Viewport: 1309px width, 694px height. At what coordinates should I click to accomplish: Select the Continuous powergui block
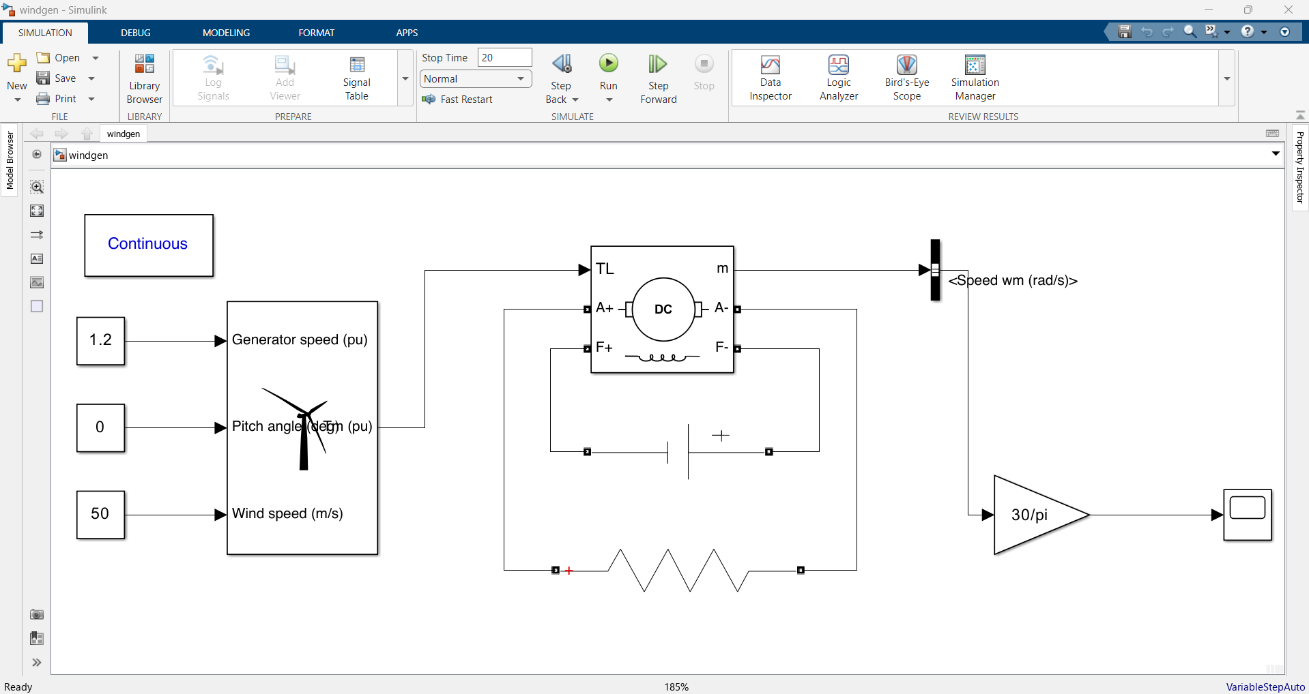coord(149,245)
